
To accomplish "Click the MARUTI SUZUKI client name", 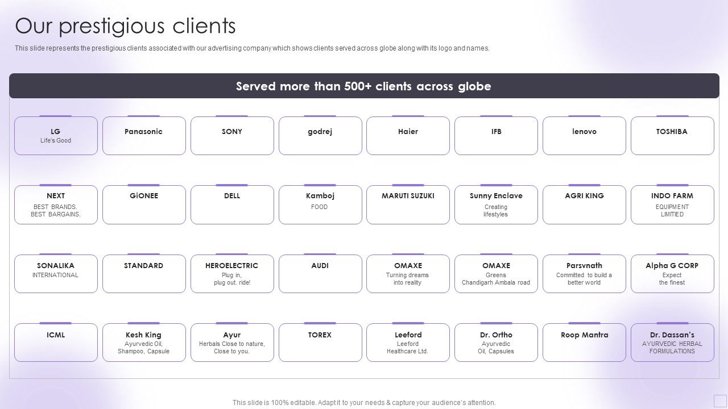I will (408, 196).
